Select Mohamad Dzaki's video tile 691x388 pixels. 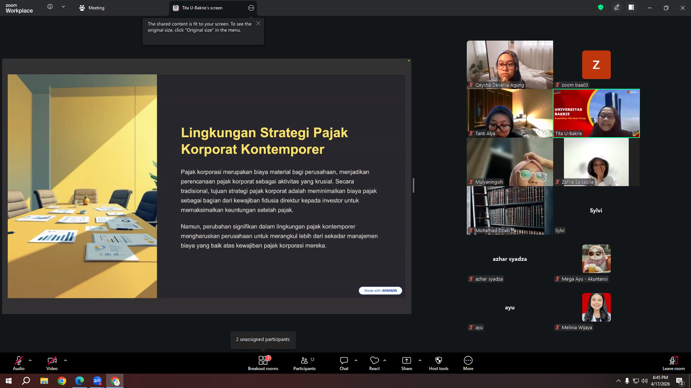(510, 210)
